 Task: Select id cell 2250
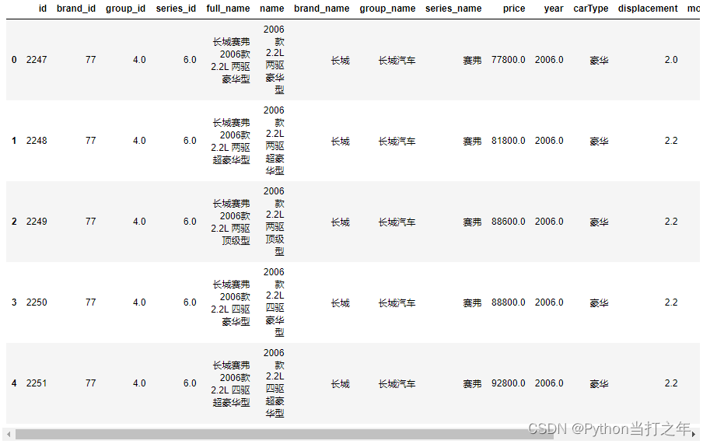coord(37,302)
